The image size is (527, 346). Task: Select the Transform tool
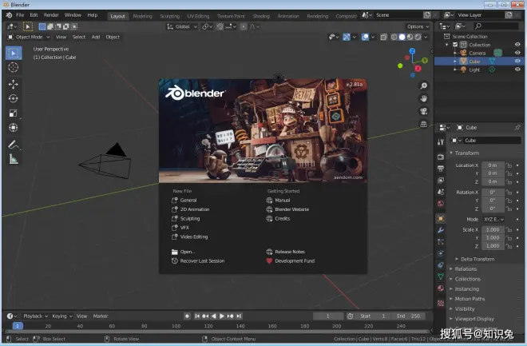[14, 128]
